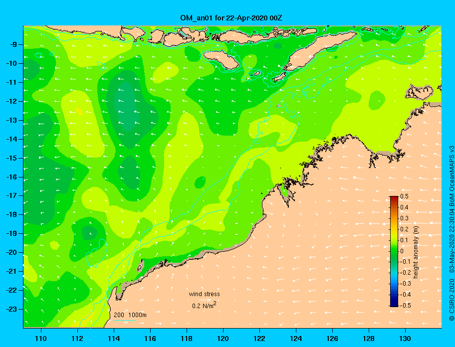Click the 0 value on the color bar
This screenshot has height=347, width=455.
(402, 251)
